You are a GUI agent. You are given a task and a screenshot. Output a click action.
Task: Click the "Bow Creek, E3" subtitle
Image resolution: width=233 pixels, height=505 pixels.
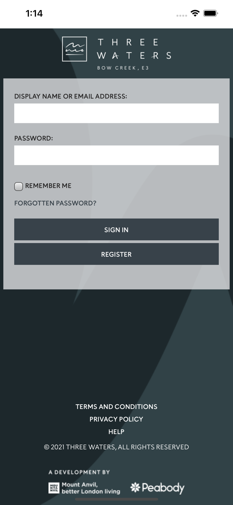(123, 68)
